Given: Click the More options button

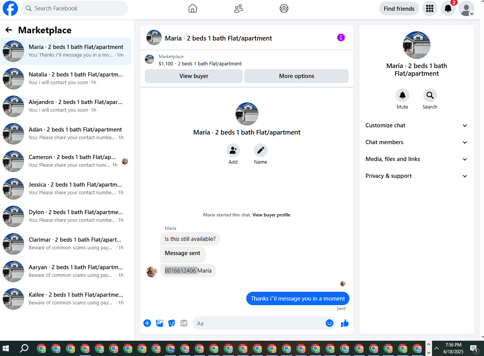Looking at the screenshot, I should point(297,76).
